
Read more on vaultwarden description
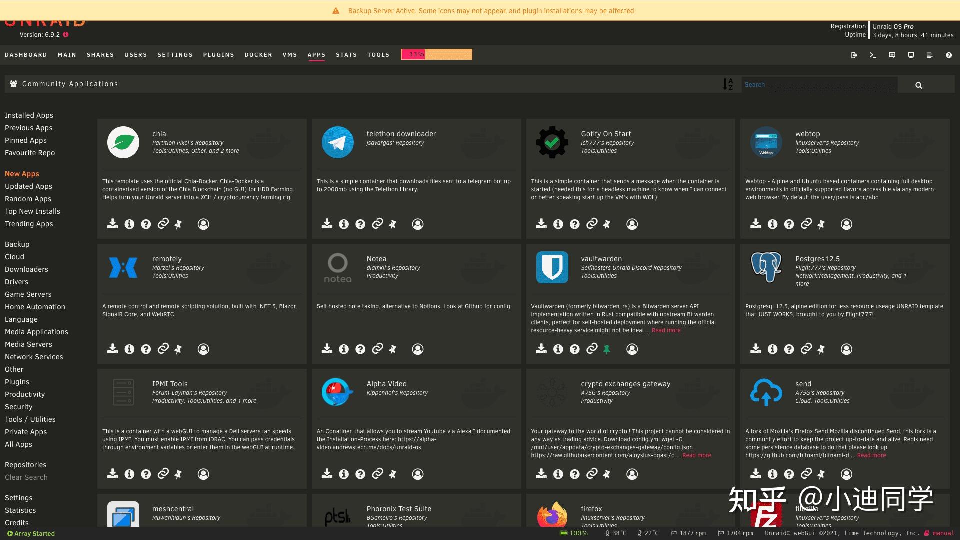click(x=666, y=330)
